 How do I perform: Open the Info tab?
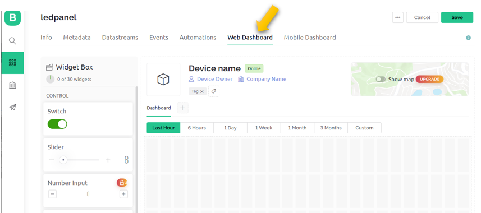tap(46, 38)
